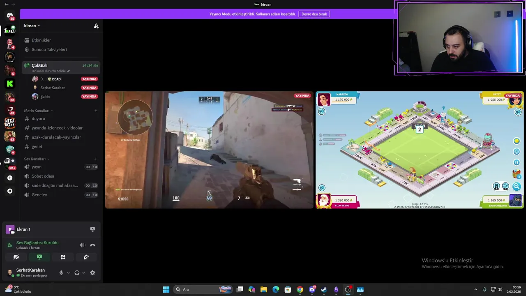526x296 pixels.
Task: Open uzak-durulacak-yayıncılar channel
Action: [61, 137]
